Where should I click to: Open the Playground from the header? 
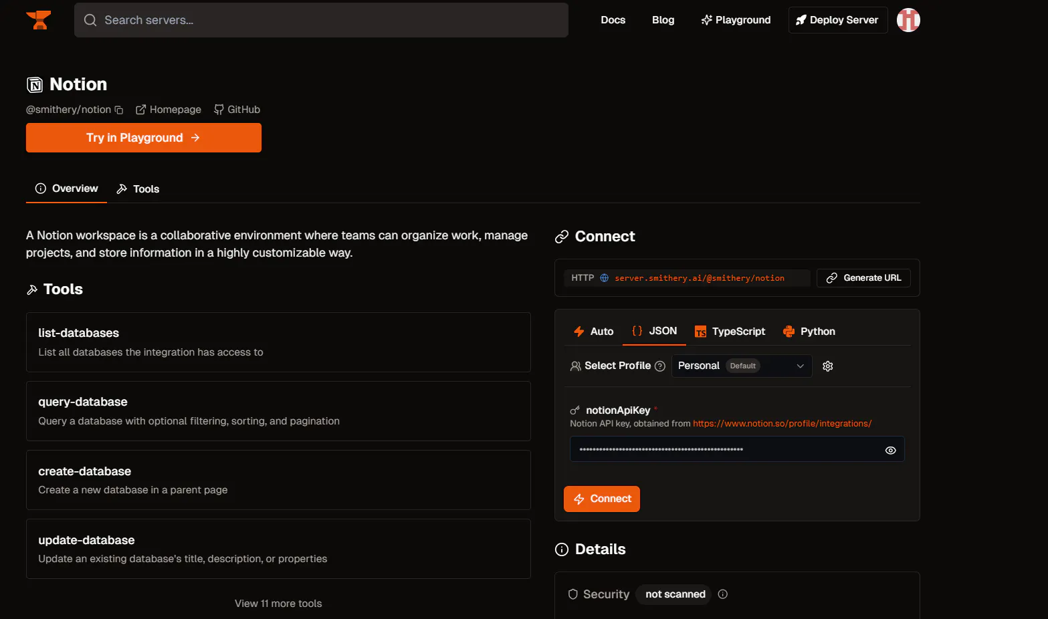coord(736,20)
